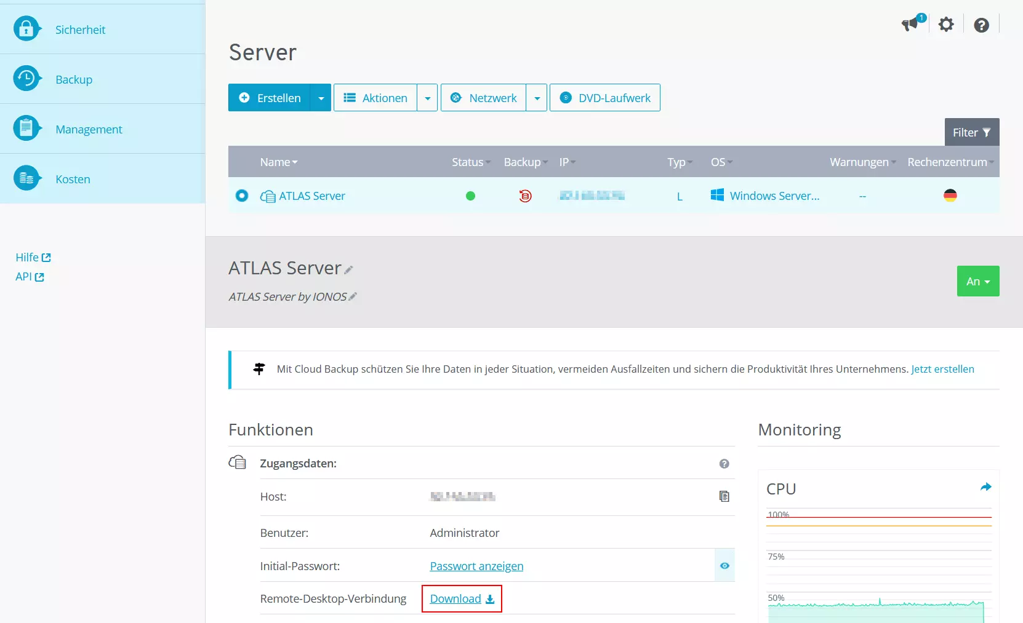This screenshot has height=623, width=1023.
Task: Sort by Status column
Action: [471, 162]
